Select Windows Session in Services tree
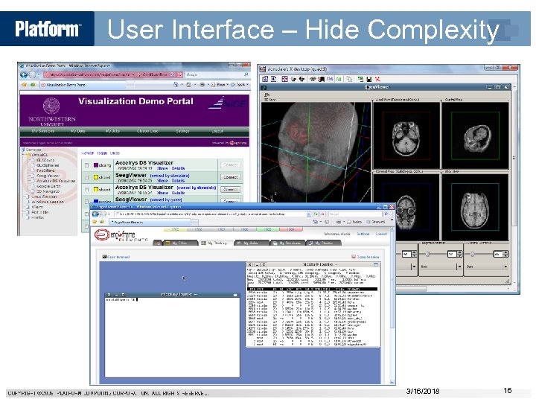 [x=48, y=202]
